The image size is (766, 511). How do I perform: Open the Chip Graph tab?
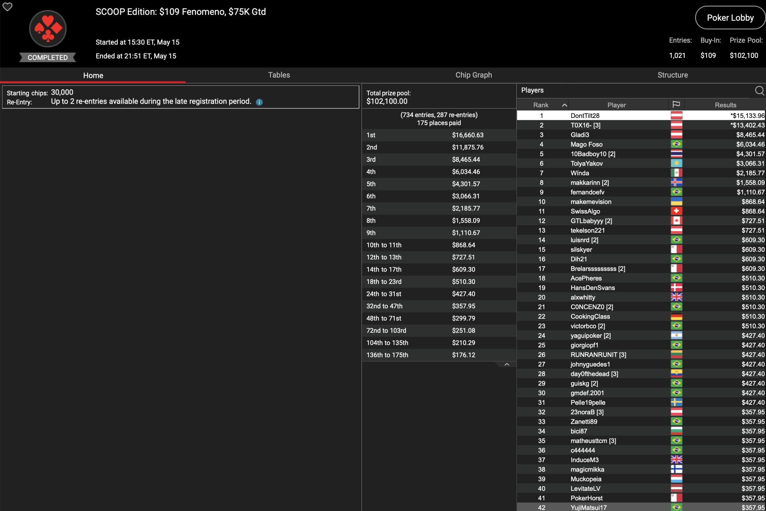coord(473,75)
